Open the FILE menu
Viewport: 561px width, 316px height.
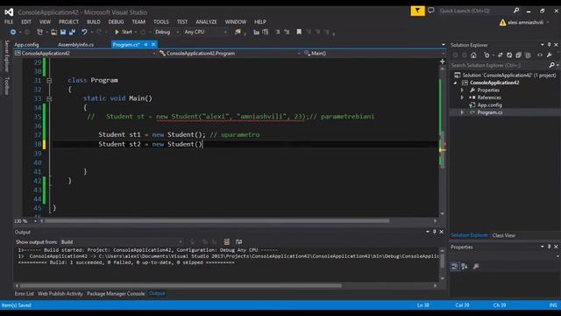(x=9, y=22)
